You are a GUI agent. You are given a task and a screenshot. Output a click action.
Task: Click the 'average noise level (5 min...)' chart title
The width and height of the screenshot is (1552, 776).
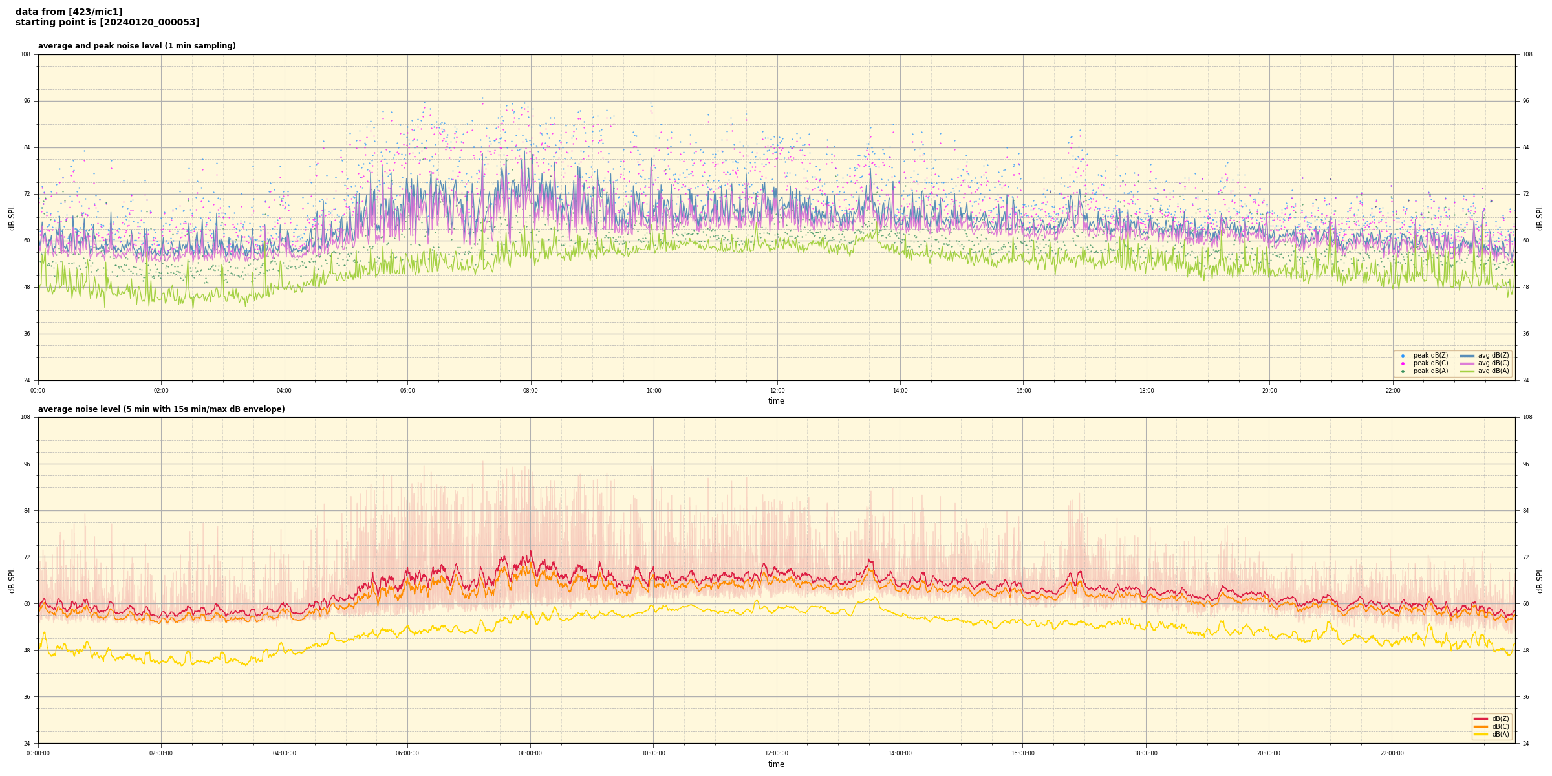(x=161, y=409)
